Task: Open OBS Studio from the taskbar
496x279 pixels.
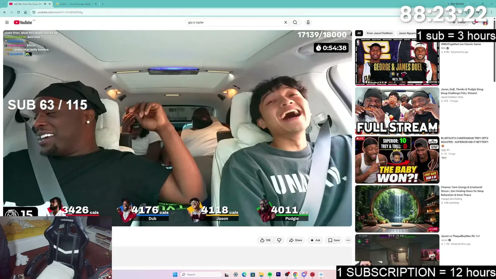Action: [287, 274]
